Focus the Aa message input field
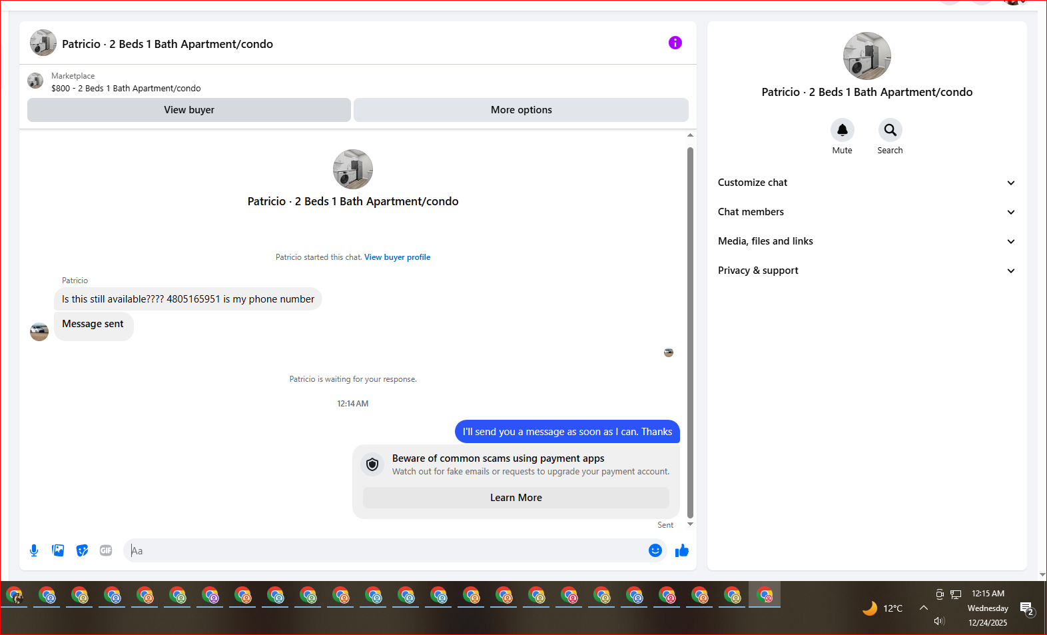The width and height of the screenshot is (1047, 635). [385, 550]
